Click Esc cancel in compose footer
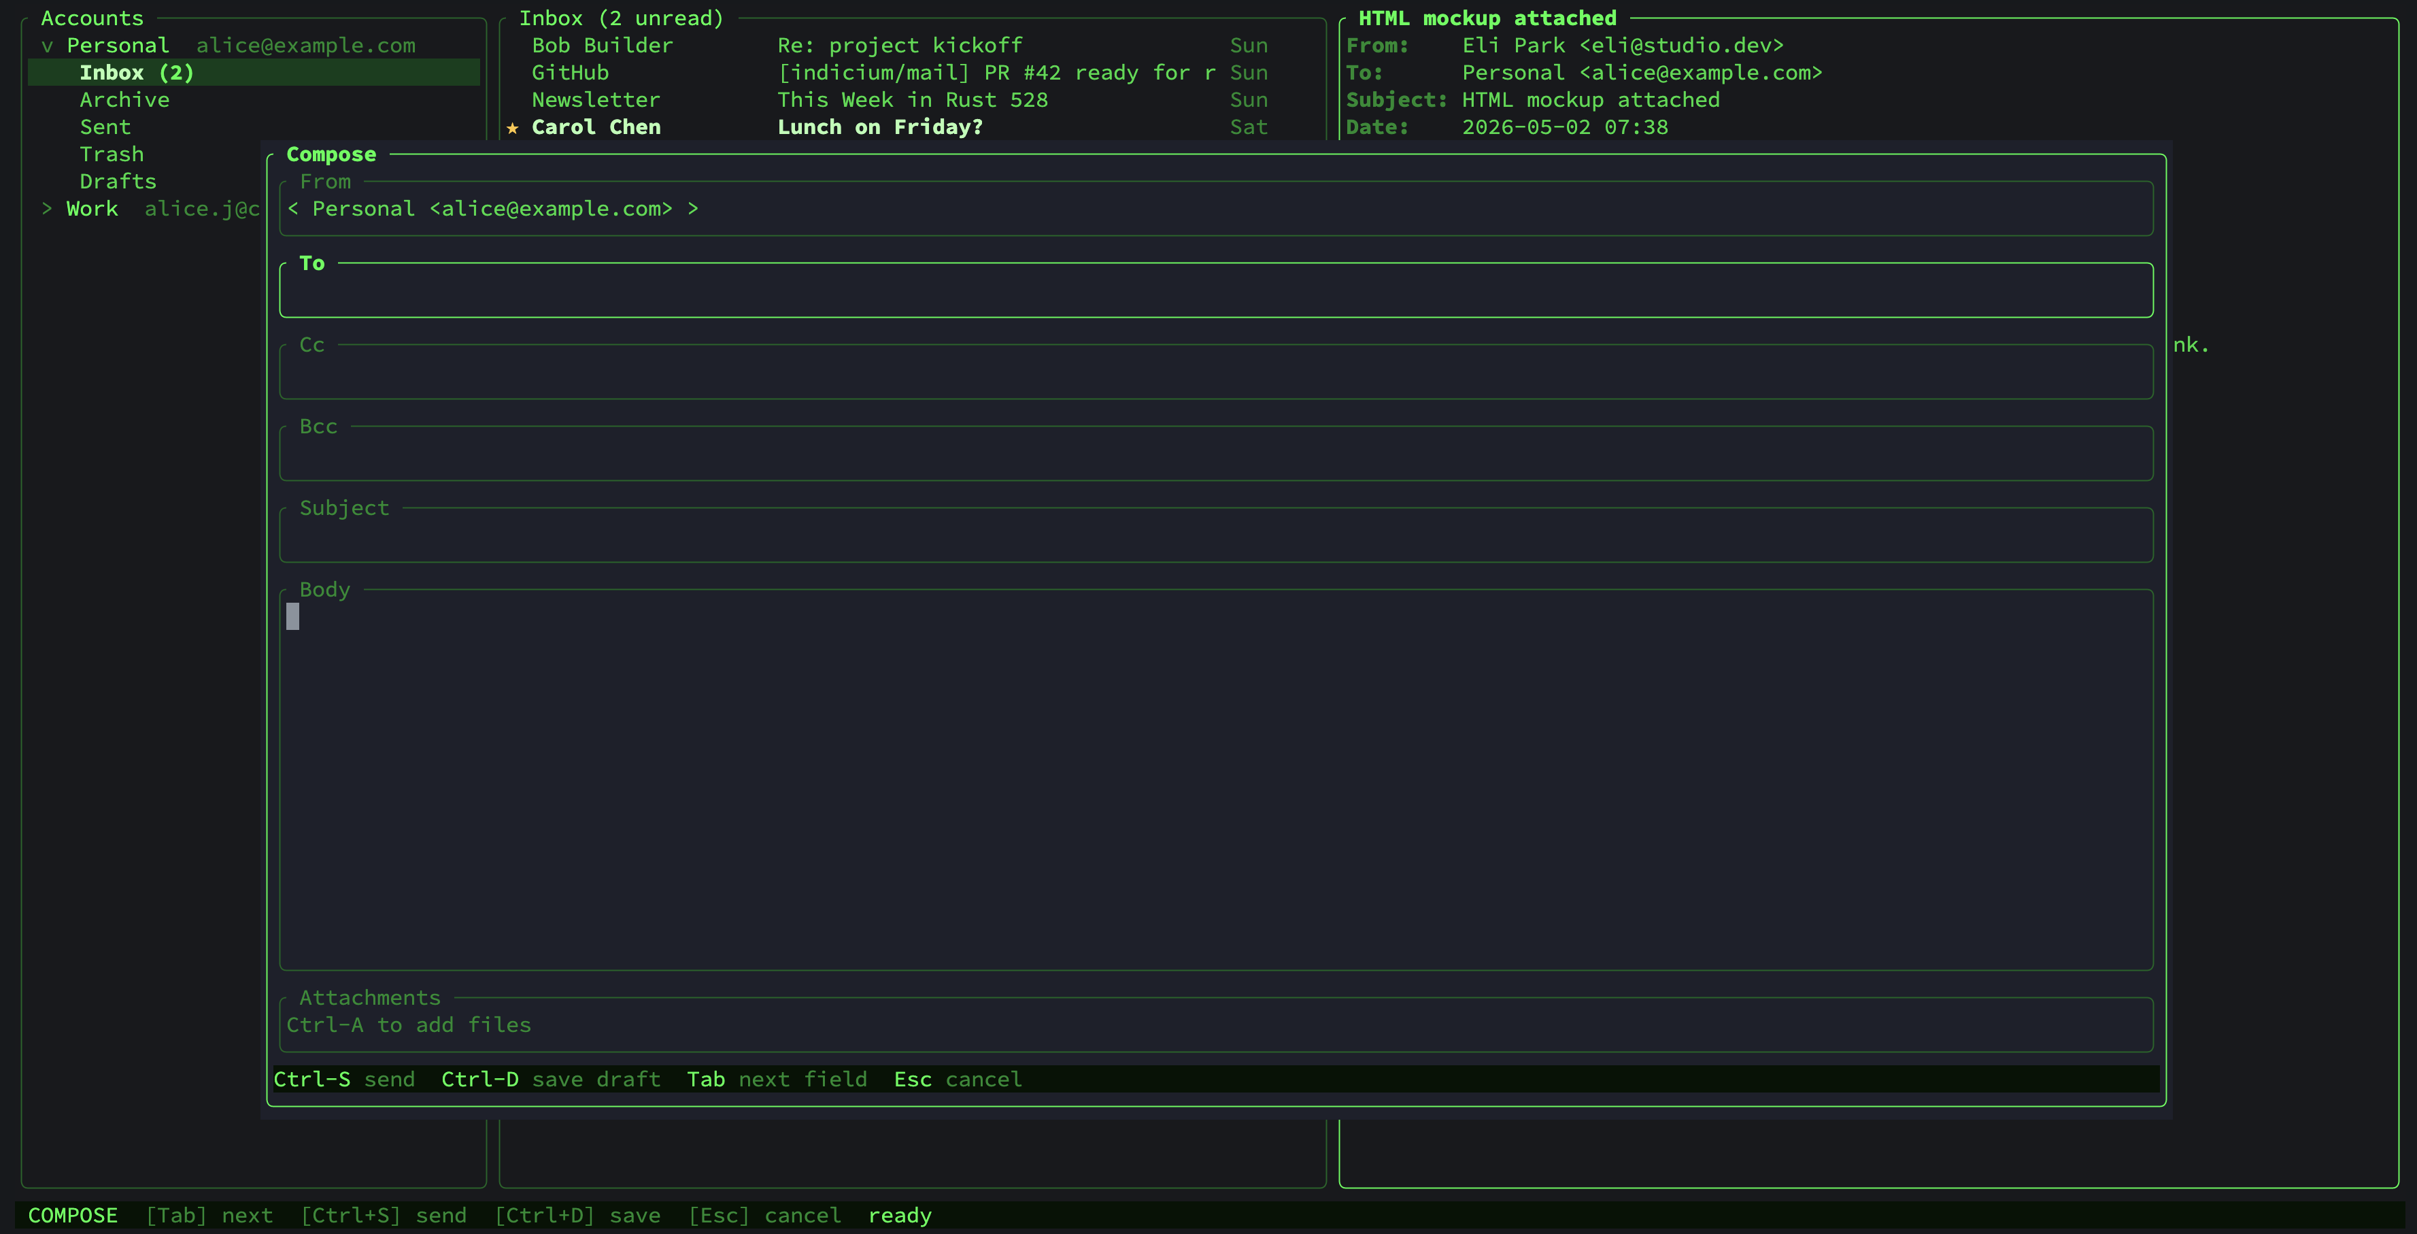The height and width of the screenshot is (1234, 2417). click(x=958, y=1080)
